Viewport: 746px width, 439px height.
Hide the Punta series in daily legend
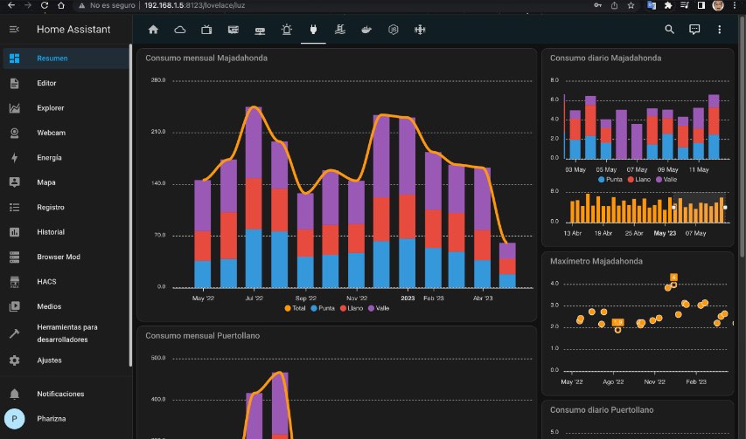[610, 180]
